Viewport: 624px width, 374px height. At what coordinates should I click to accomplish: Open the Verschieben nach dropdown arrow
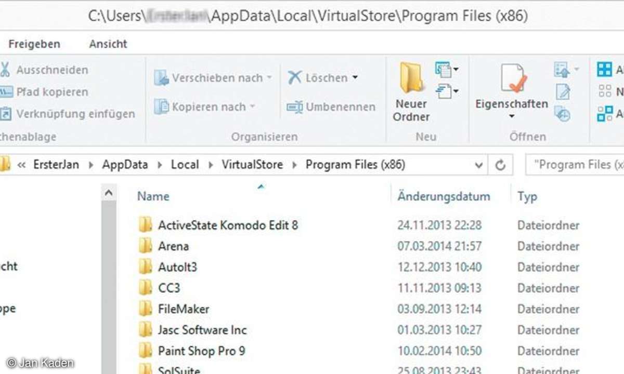(x=269, y=78)
